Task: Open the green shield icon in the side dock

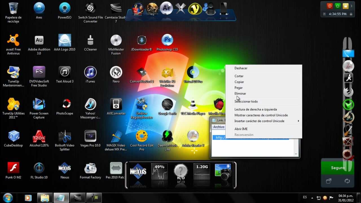Action: (348, 105)
